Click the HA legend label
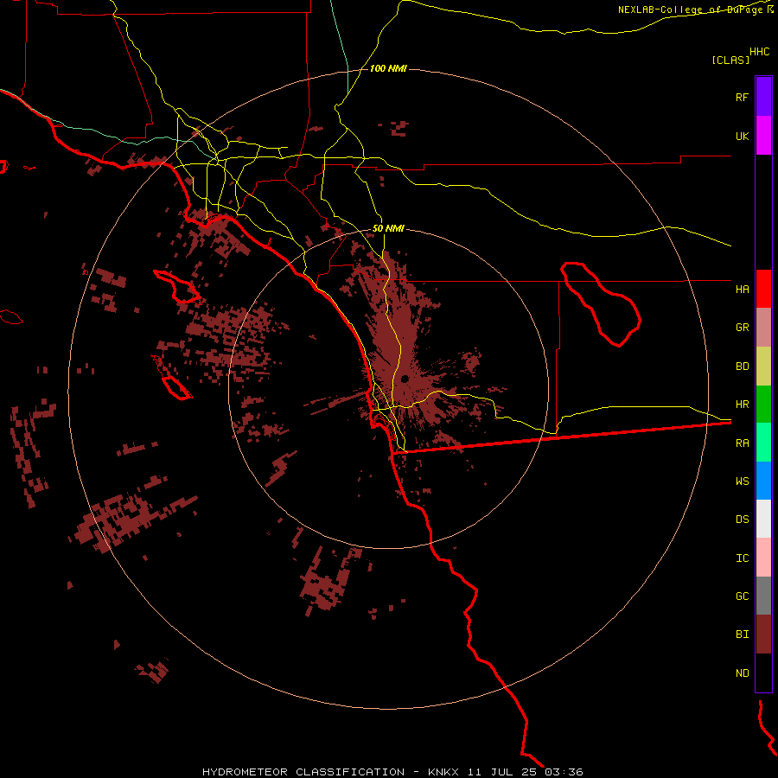The height and width of the screenshot is (778, 778). click(742, 289)
